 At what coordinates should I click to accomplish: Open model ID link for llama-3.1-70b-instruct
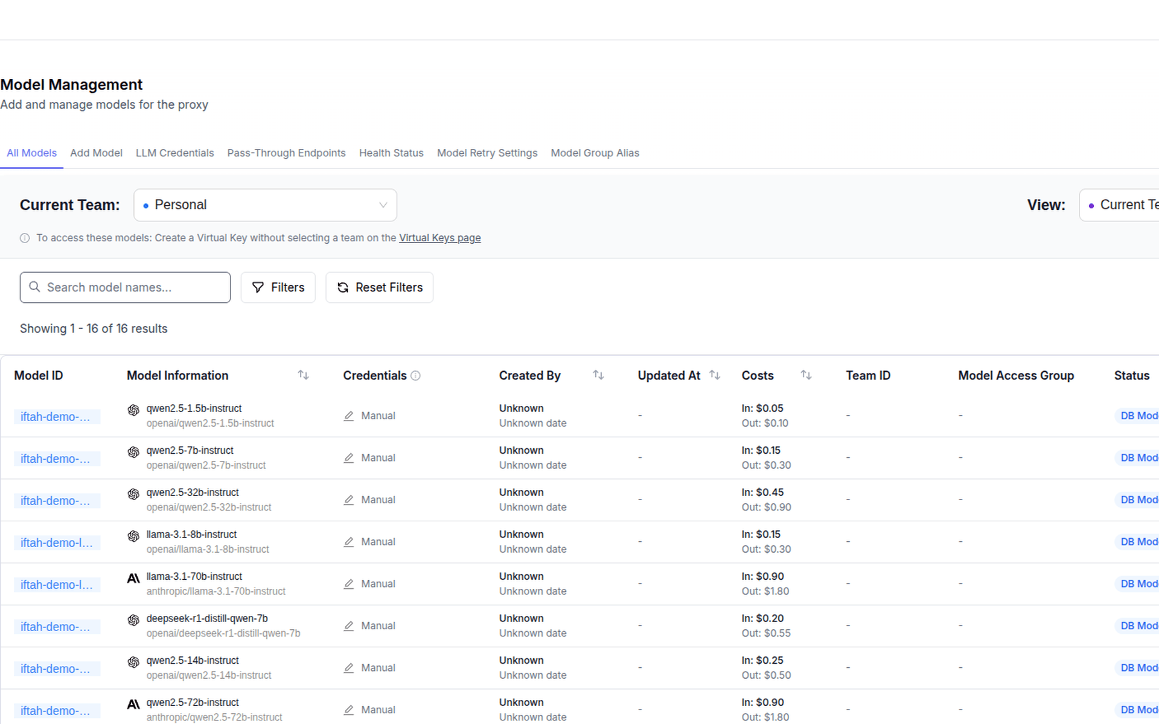click(x=57, y=585)
